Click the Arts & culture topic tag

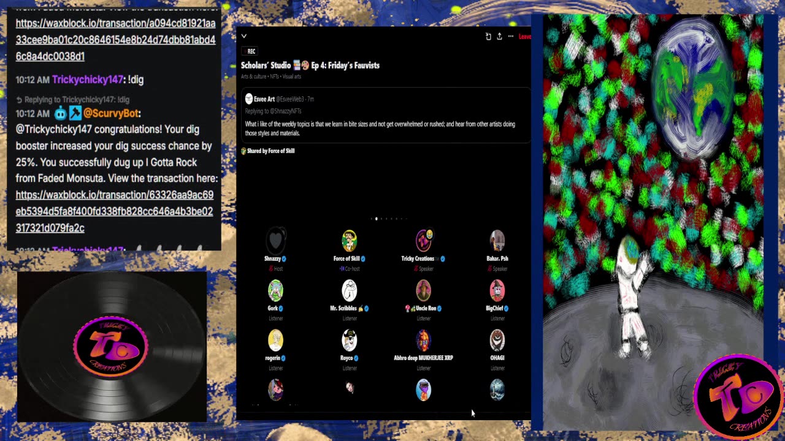[x=254, y=77]
